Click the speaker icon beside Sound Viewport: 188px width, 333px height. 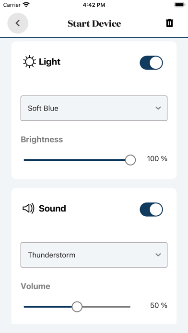click(x=28, y=209)
